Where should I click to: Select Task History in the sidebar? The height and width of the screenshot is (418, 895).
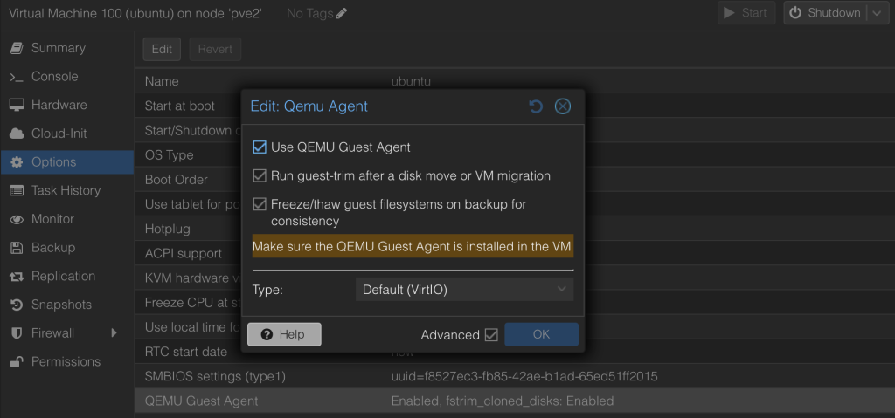[x=66, y=190]
